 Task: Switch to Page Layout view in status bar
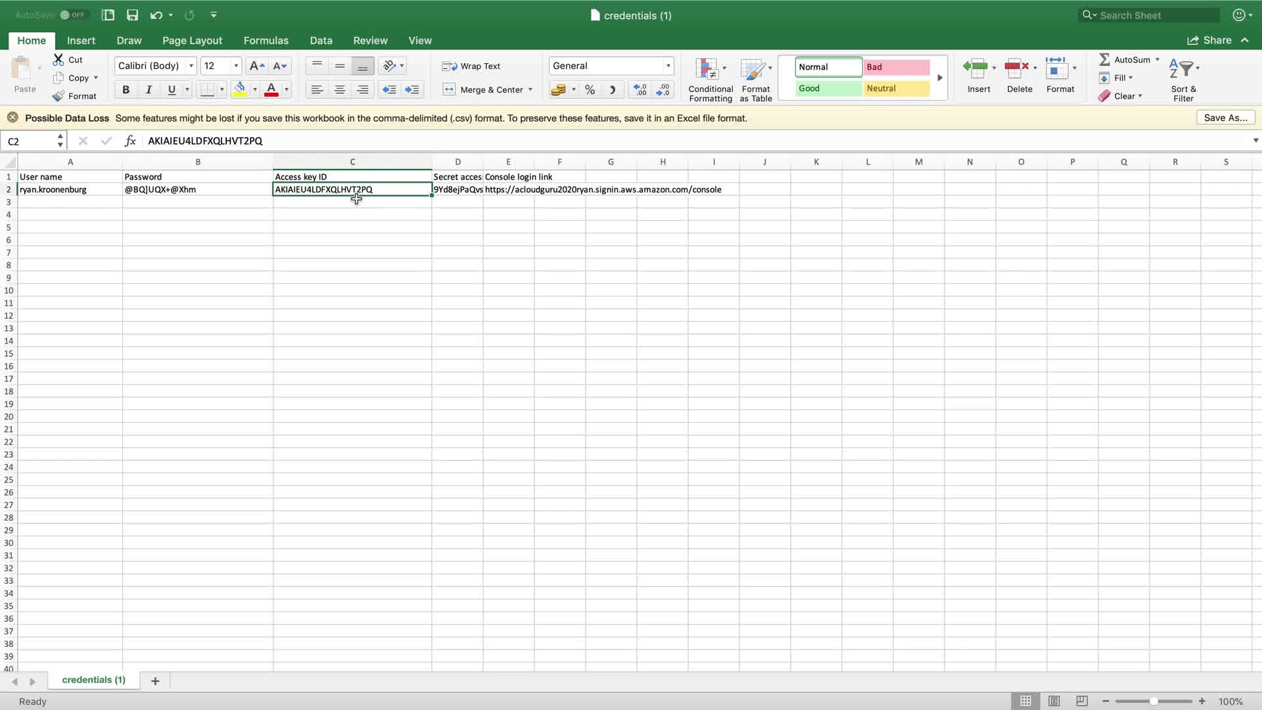click(x=1054, y=701)
